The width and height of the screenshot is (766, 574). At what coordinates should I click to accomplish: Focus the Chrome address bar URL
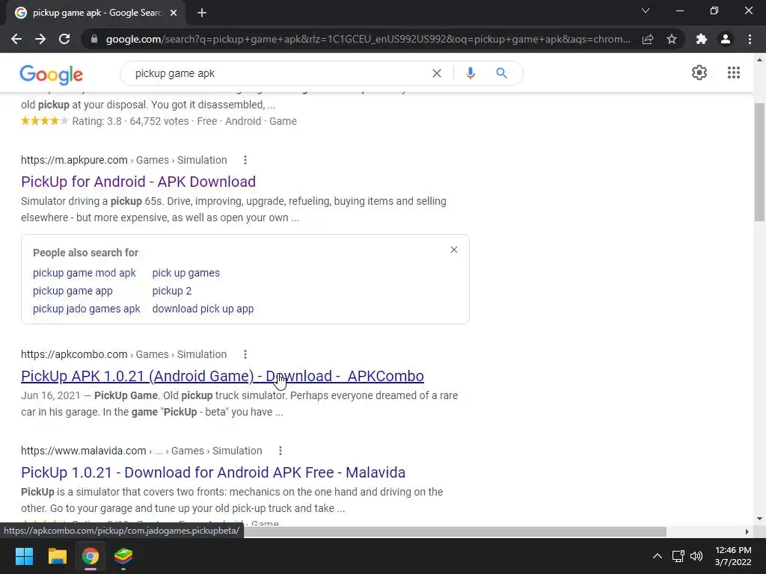pos(368,39)
